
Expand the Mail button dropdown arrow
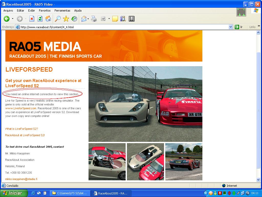point(88,19)
